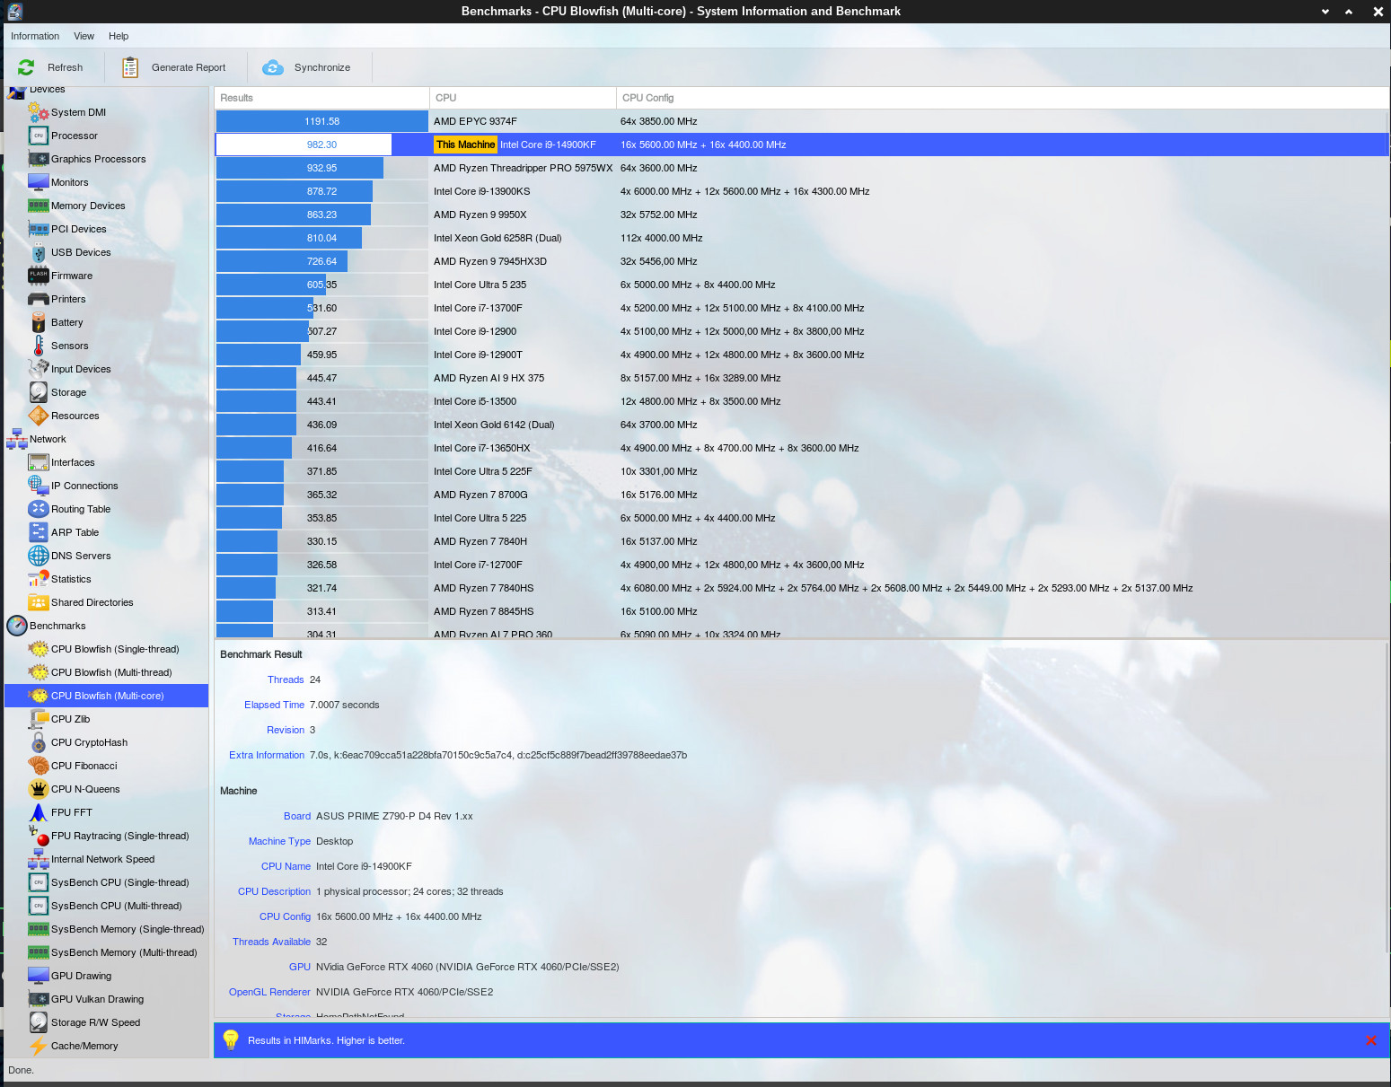Select the AMD Ryzen 7 8700G result row
The width and height of the screenshot is (1391, 1087).
coord(802,495)
